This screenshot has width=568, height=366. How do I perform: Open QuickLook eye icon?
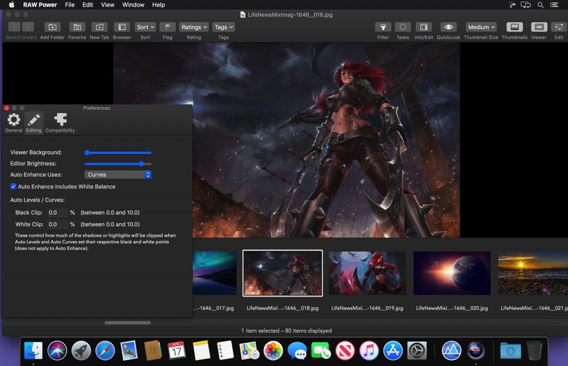coord(448,27)
